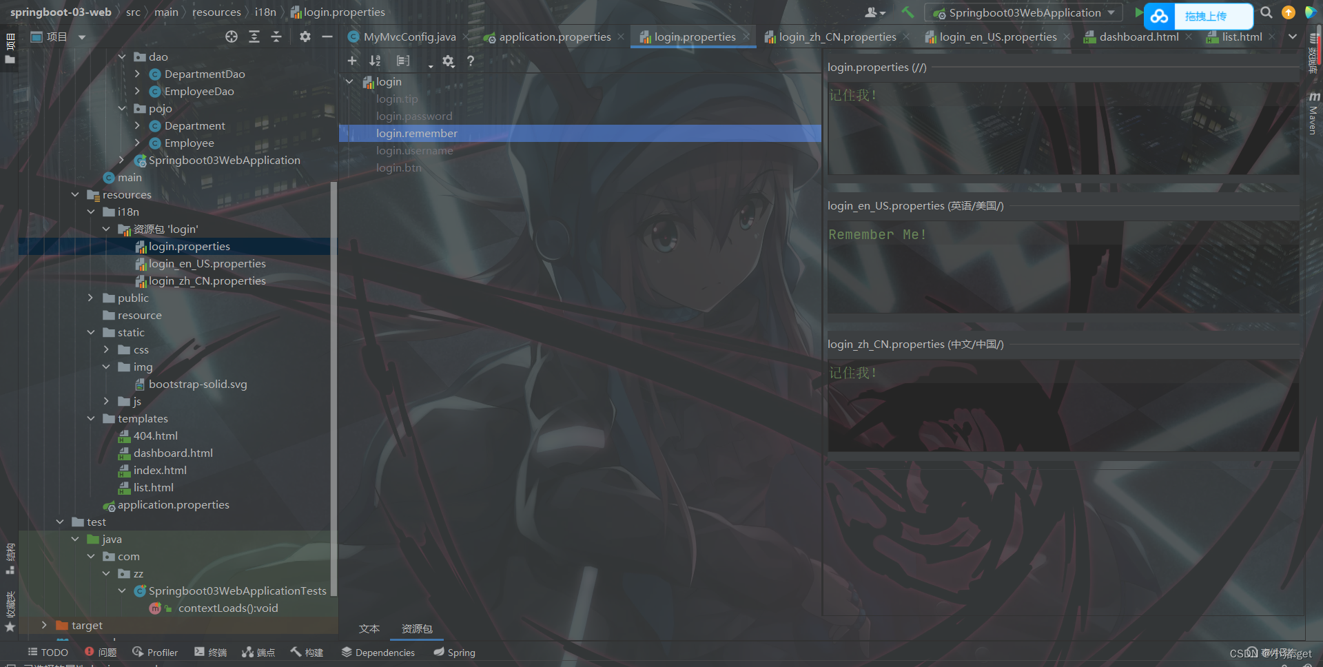
Task: Open the 端点 endpoints tool window
Action: tap(258, 652)
